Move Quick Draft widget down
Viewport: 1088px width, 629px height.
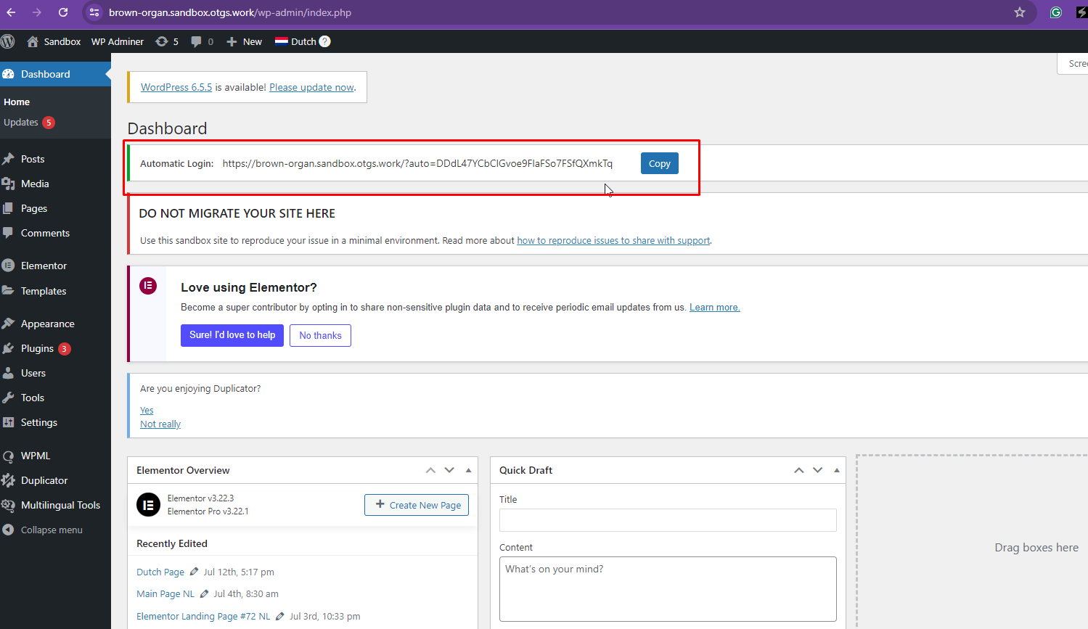point(818,470)
